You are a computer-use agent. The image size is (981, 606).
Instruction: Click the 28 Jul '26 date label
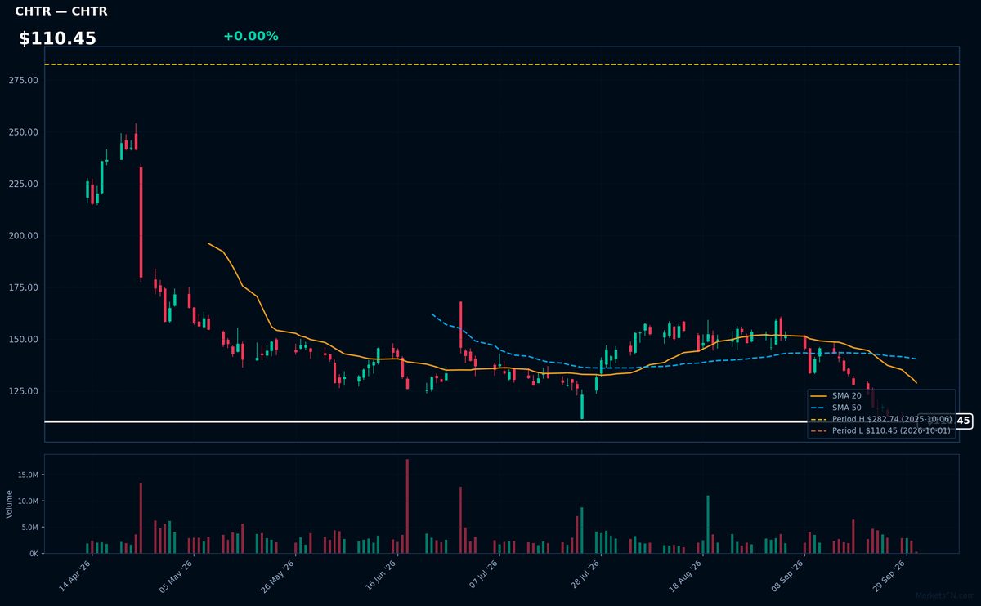click(x=584, y=576)
